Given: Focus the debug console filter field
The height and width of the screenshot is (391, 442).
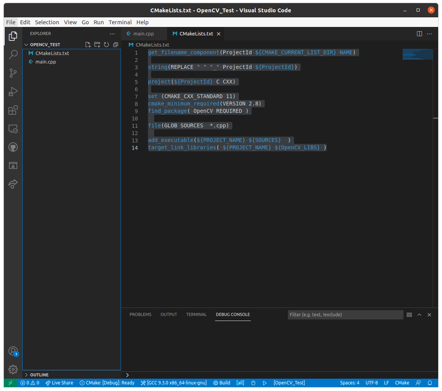Looking at the screenshot, I should 345,315.
